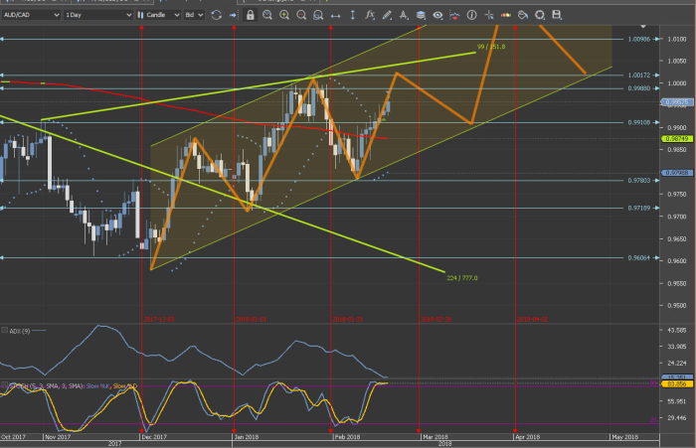Click the 0.99880 price level label
696x448 pixels.
coord(638,88)
